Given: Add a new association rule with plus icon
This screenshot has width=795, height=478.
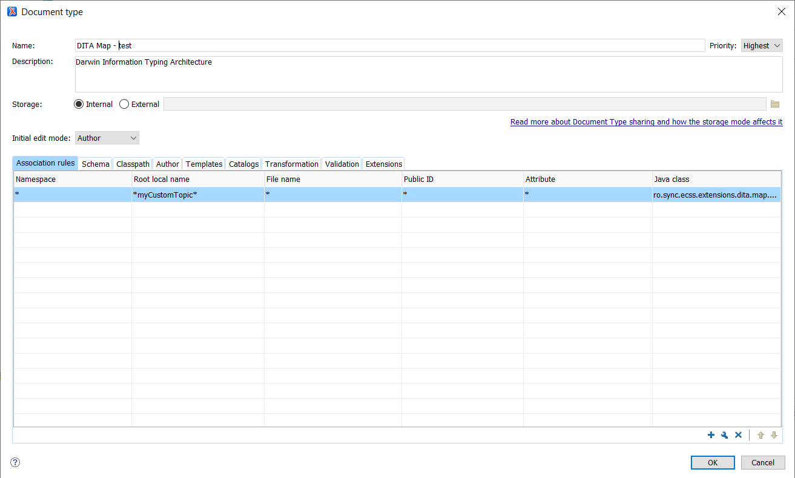Looking at the screenshot, I should point(711,435).
